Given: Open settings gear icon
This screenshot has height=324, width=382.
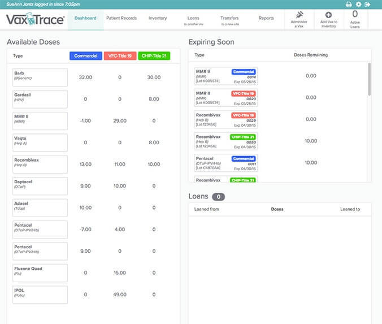Looking at the screenshot, I should (358, 5).
